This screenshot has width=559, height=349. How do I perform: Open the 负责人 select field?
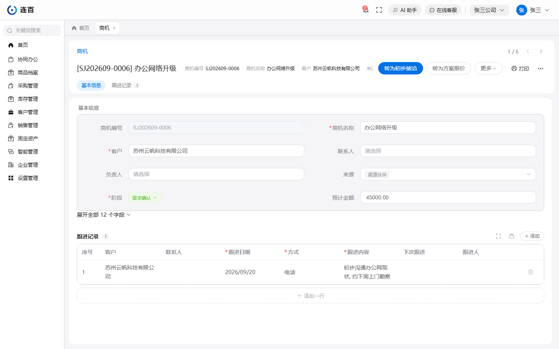tap(216, 174)
